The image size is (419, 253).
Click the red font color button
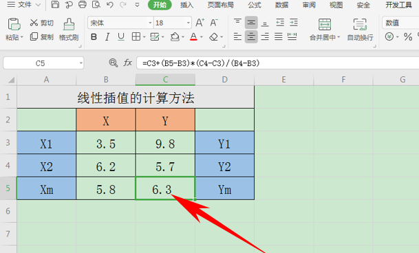(193, 37)
